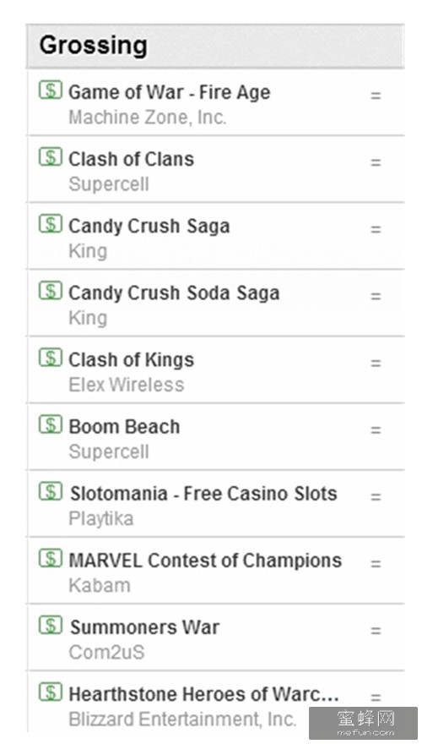
Task: Click the dollar icon beside Slotomania
Action: pyautogui.click(x=50, y=491)
